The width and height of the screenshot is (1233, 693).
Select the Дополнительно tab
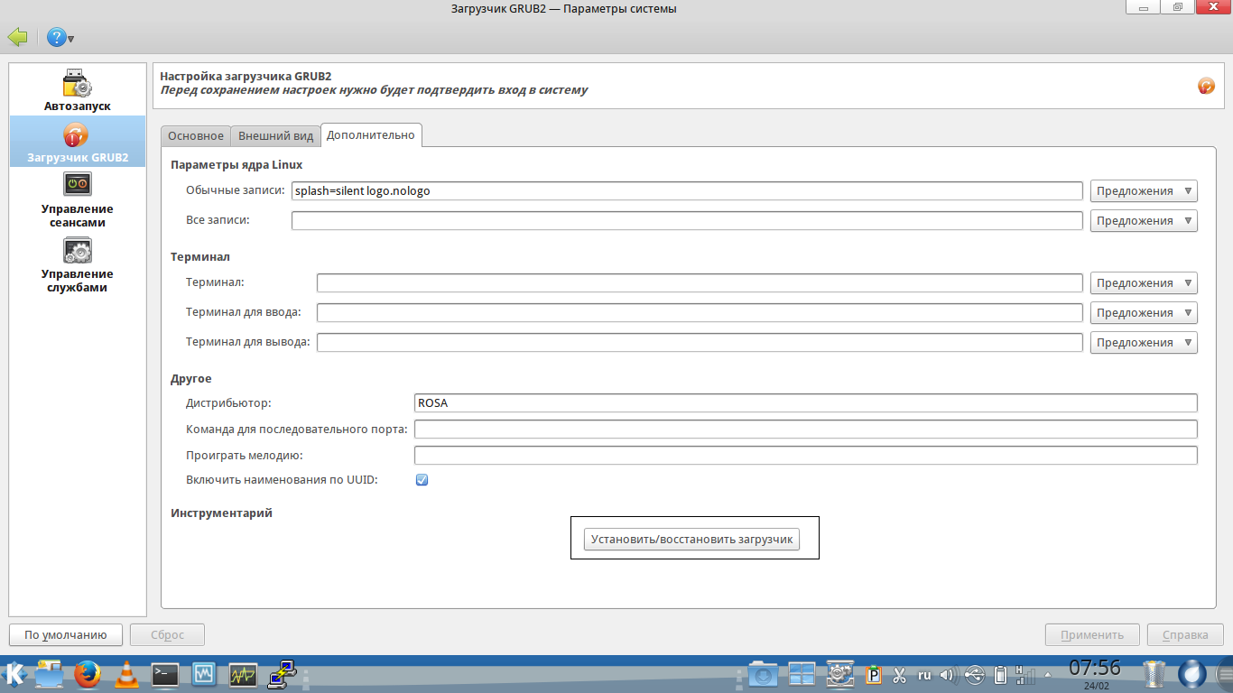pos(371,134)
